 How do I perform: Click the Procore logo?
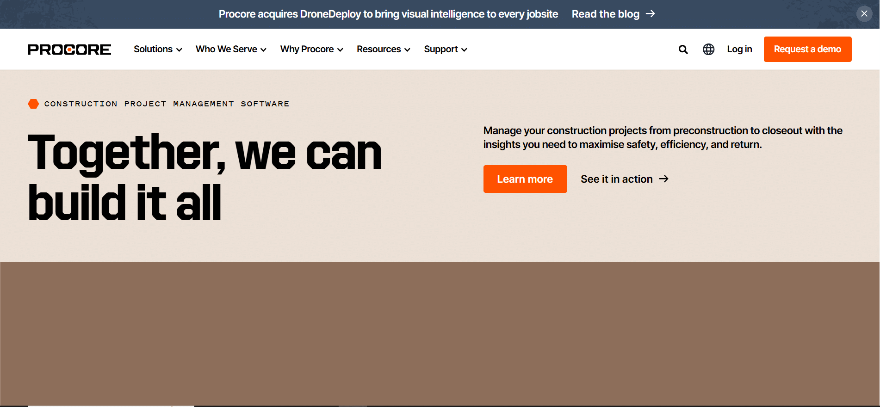(69, 49)
